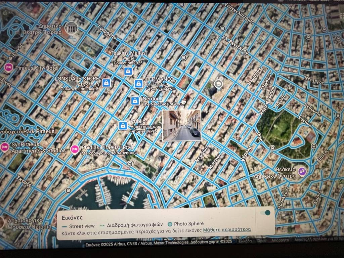This screenshot has width=344, height=258.
Task: Open the Nerdom shop pin
Action: tap(135, 100)
